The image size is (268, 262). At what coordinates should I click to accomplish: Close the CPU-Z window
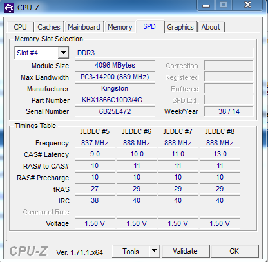247,5
